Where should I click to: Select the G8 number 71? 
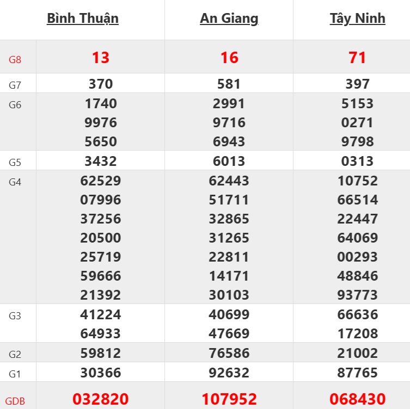tap(358, 58)
